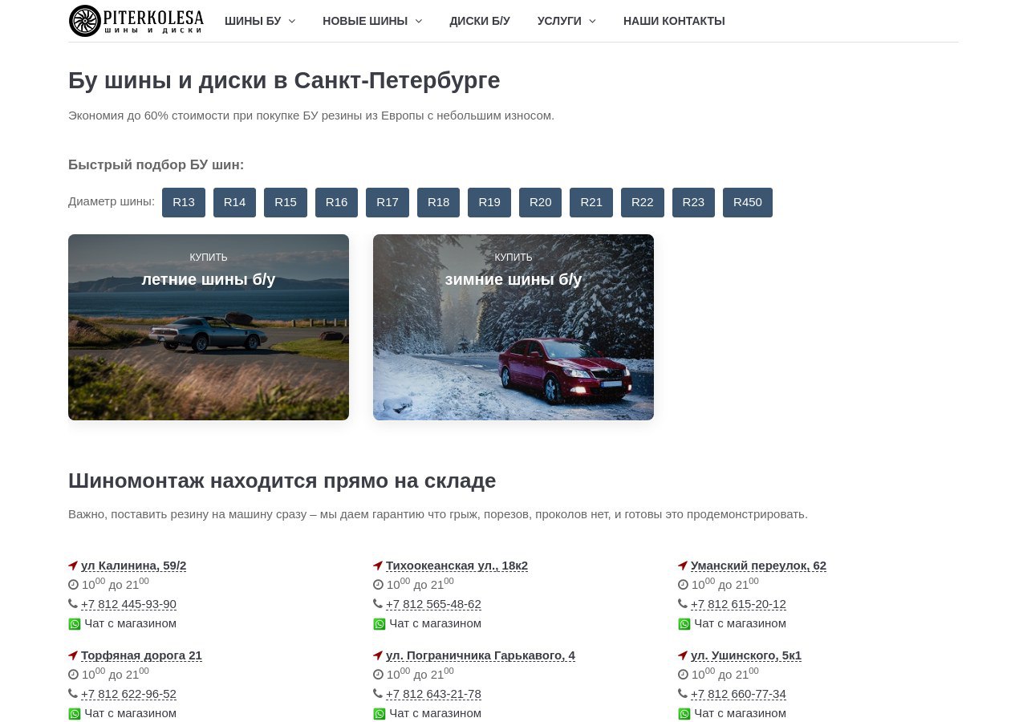This screenshot has height=722, width=1027.
Task: Choose the R19 diameter button
Action: 489,202
